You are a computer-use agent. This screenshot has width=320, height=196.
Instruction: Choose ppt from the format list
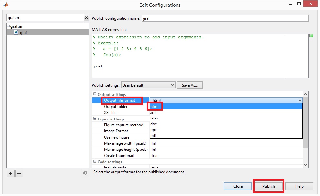[x=226, y=130]
